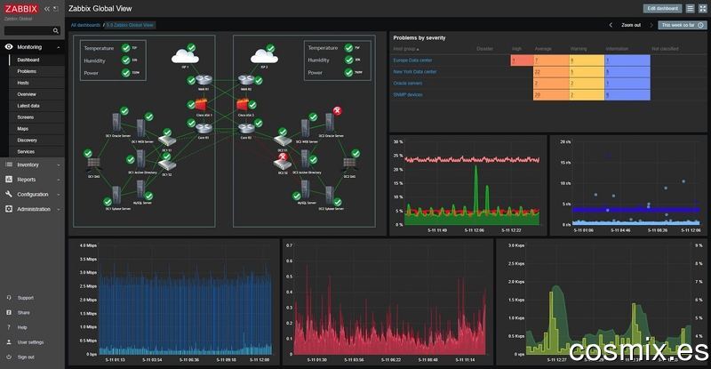This screenshot has width=711, height=369.
Task: Open SNMP devices host group
Action: (408, 95)
